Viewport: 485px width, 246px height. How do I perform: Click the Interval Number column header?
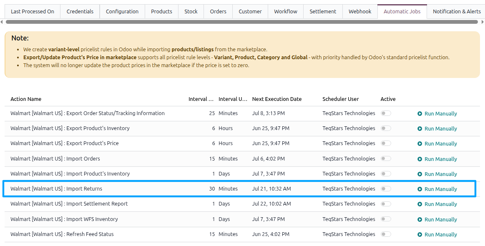[x=201, y=99]
